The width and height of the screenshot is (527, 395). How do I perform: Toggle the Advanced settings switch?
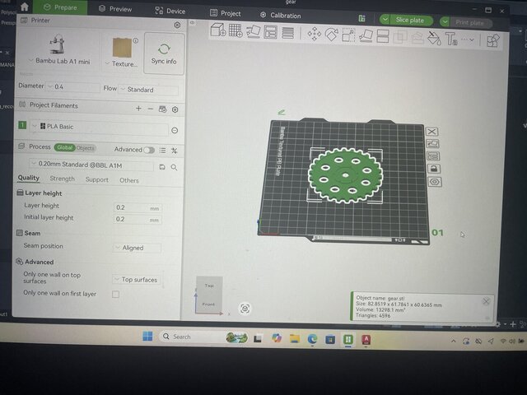tap(148, 150)
